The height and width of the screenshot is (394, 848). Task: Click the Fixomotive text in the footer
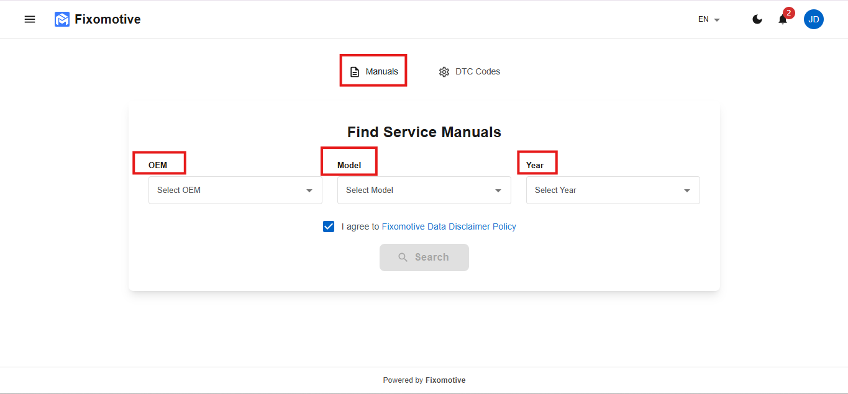pos(445,380)
